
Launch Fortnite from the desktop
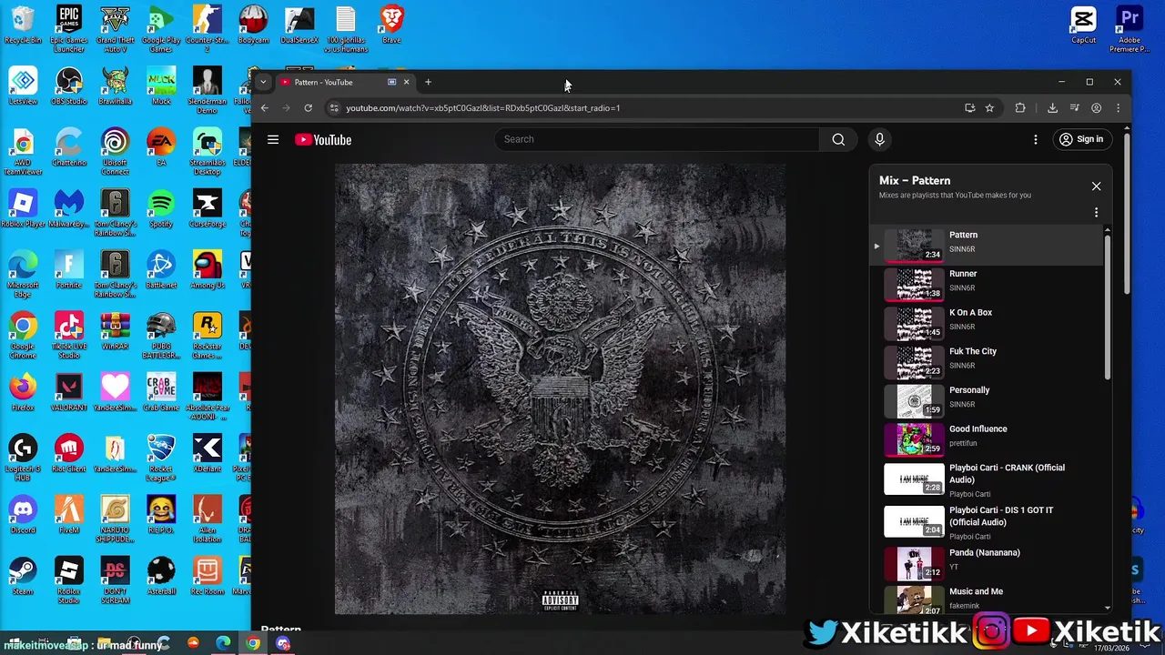click(x=69, y=269)
